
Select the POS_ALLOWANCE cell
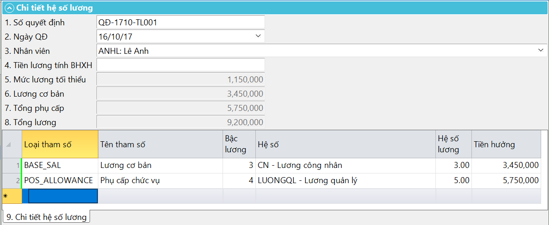click(x=60, y=181)
